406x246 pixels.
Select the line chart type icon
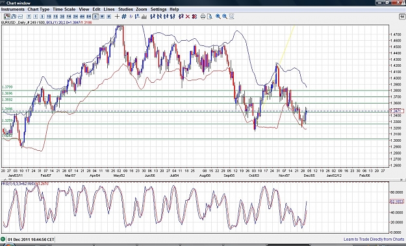20,17
